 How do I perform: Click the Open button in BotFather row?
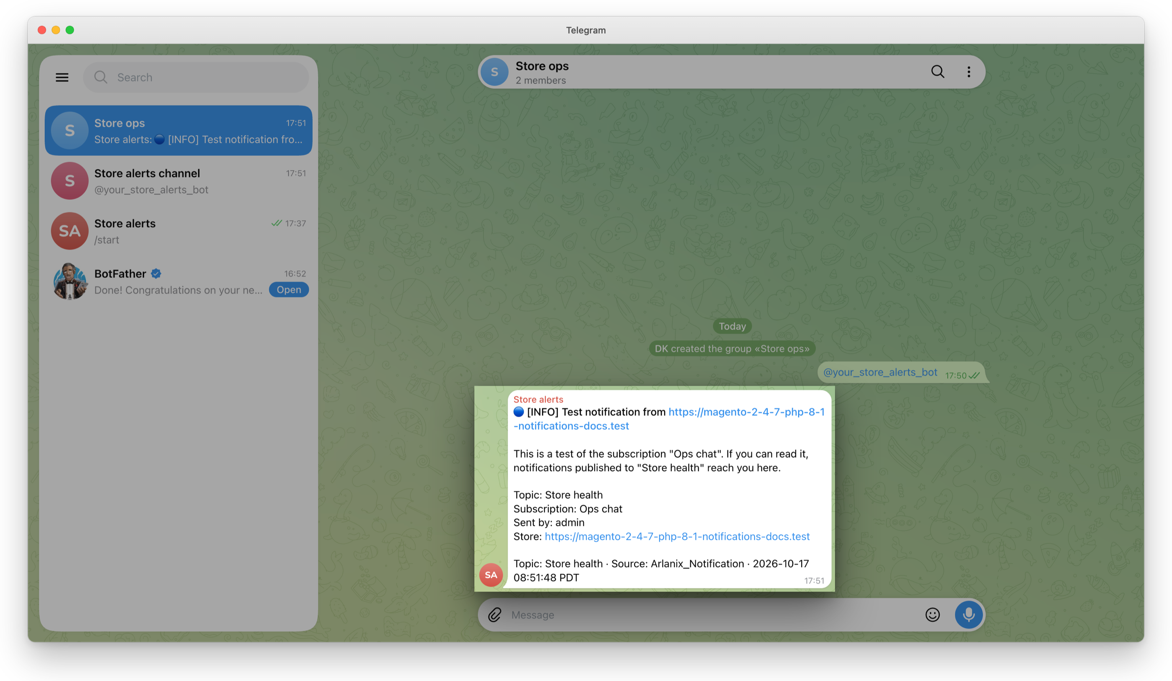pos(289,289)
